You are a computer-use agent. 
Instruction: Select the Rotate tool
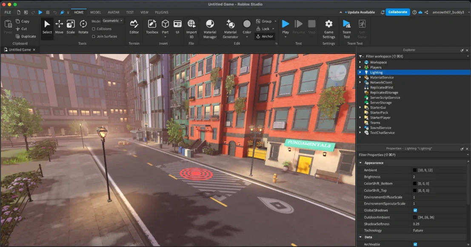click(83, 26)
